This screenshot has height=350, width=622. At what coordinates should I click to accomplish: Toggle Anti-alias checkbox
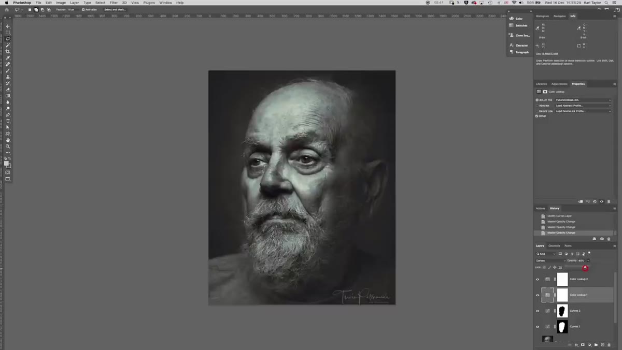coord(83,9)
